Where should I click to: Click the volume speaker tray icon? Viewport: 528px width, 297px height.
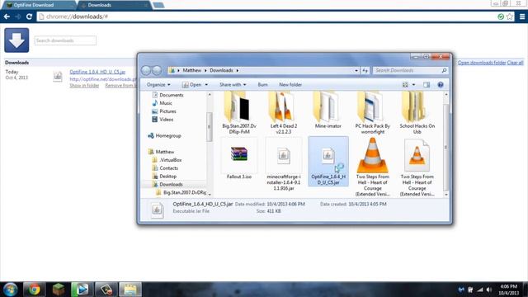pyautogui.click(x=489, y=290)
